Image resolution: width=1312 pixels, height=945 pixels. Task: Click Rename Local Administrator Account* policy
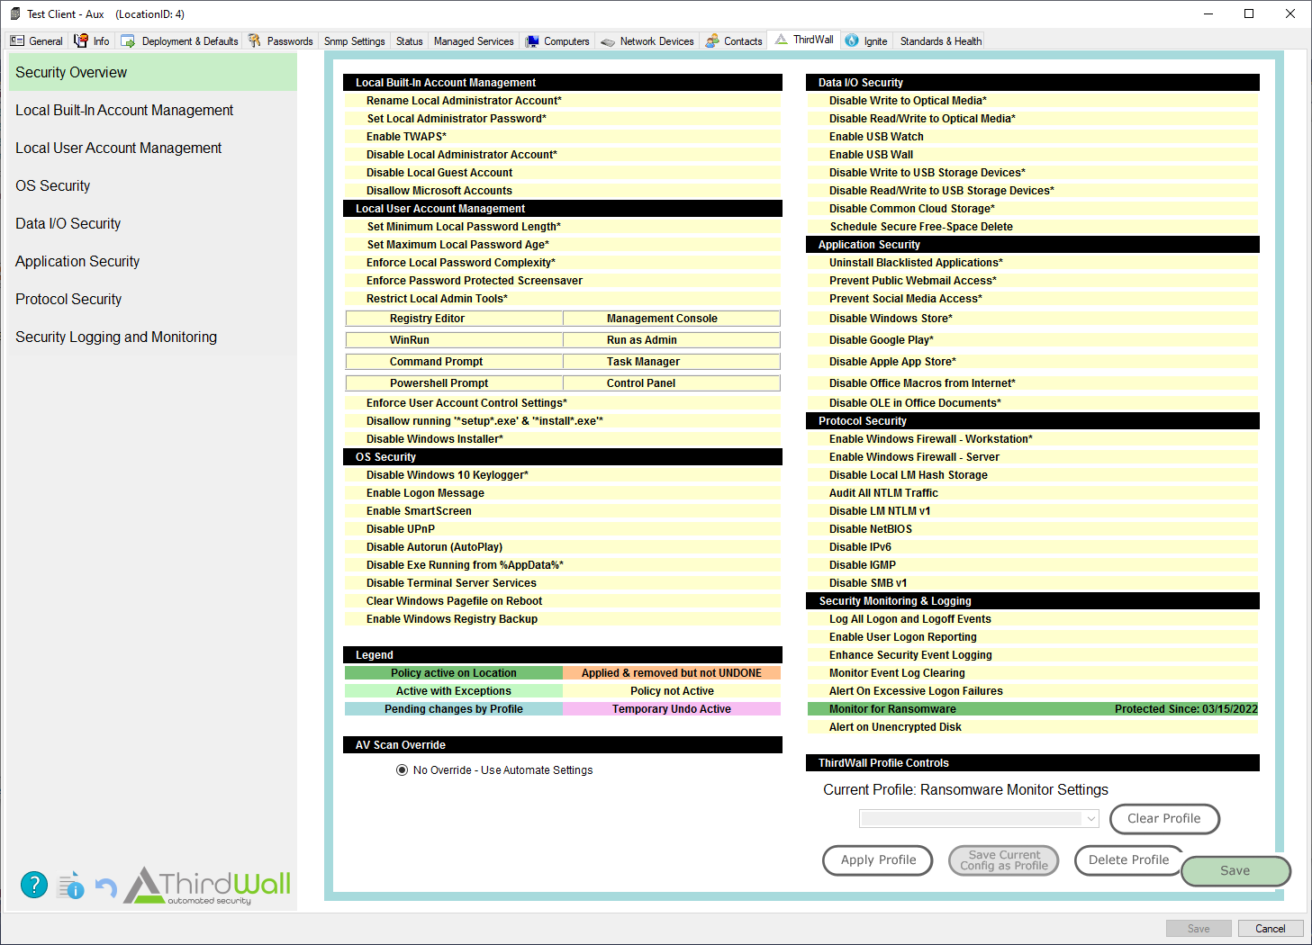point(563,100)
